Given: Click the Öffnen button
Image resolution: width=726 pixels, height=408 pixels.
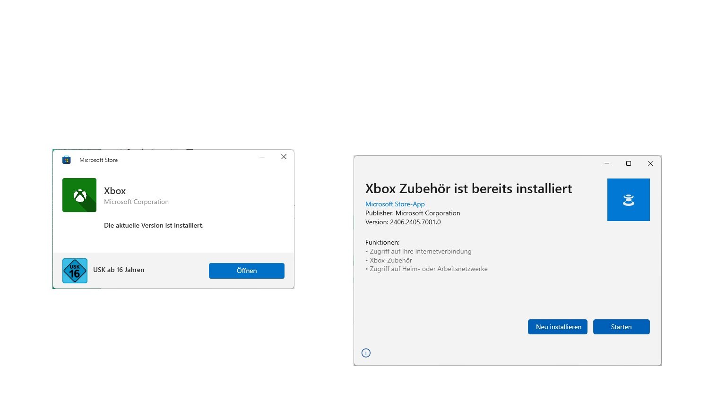Looking at the screenshot, I should coord(247,271).
